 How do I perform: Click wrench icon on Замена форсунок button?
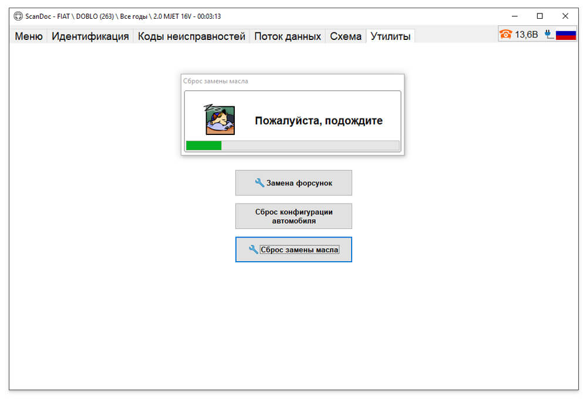[259, 182]
